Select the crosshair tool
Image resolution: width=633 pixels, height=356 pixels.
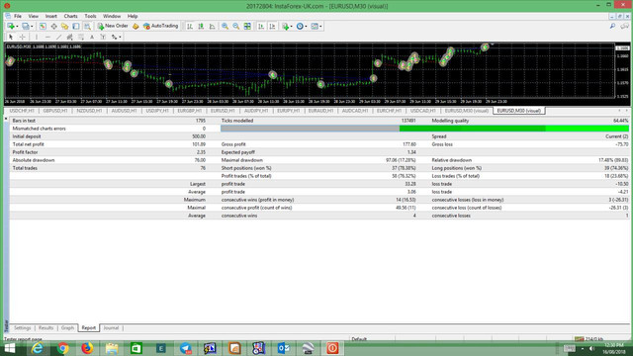click(x=22, y=38)
